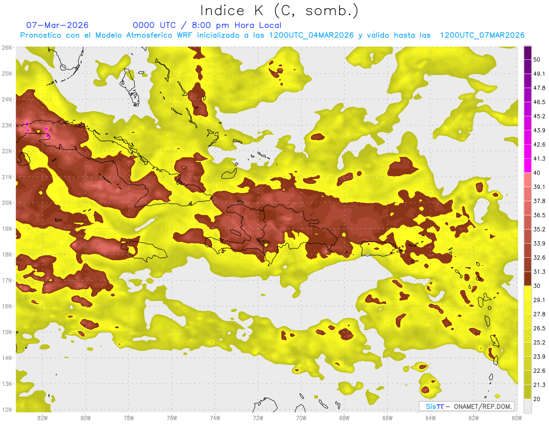549x424 pixels.
Task: Click the magenta colorbar segment between 40 and 41.3
Action: [527, 166]
